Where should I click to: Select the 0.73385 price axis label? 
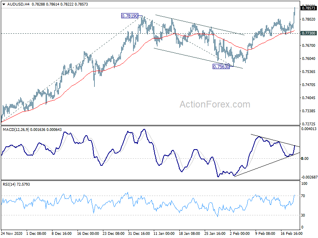point(309,111)
